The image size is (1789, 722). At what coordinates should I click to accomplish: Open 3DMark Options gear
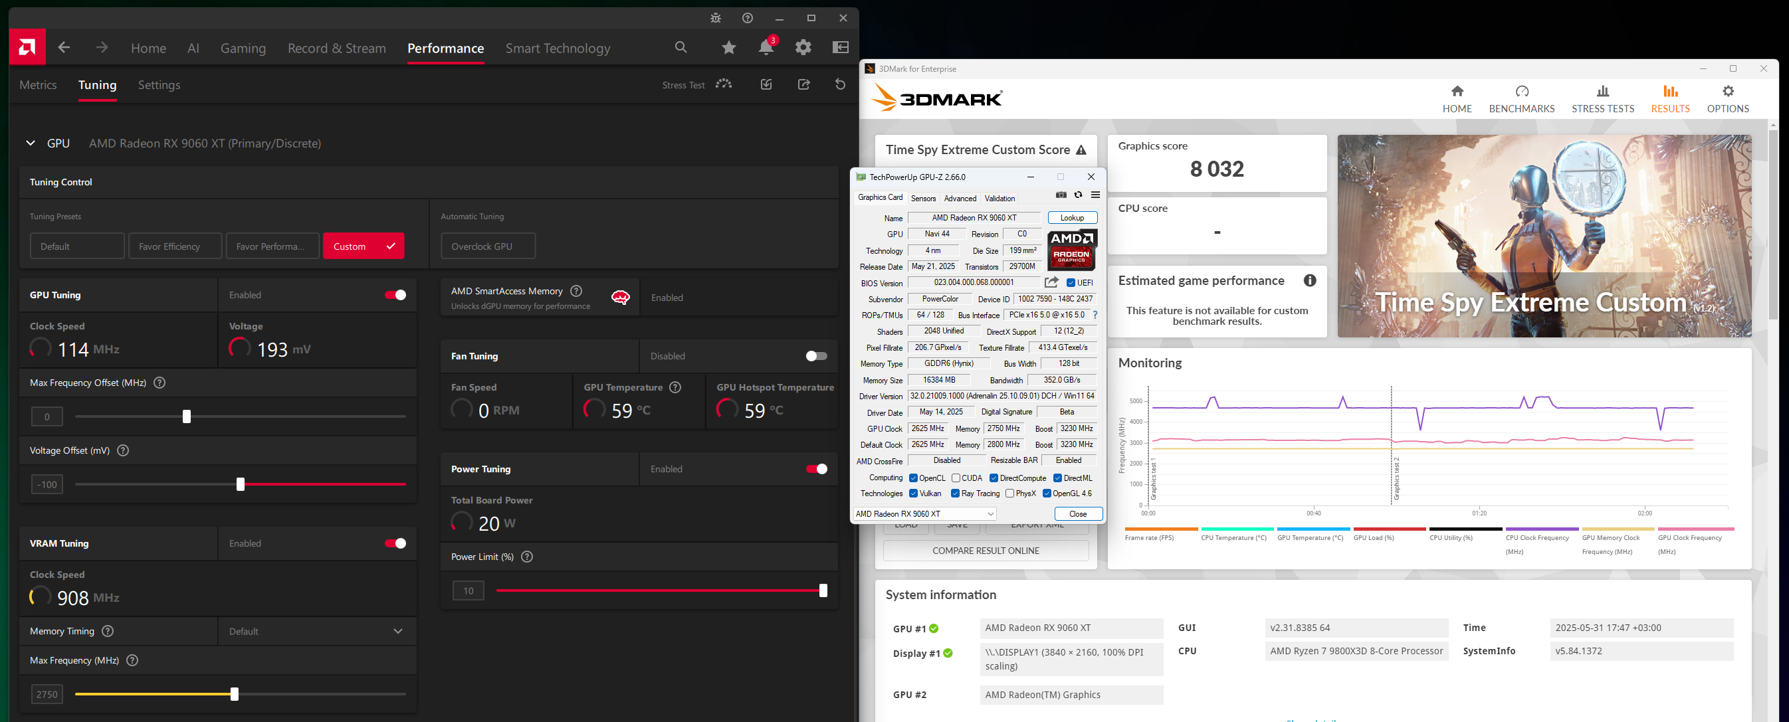click(x=1728, y=98)
